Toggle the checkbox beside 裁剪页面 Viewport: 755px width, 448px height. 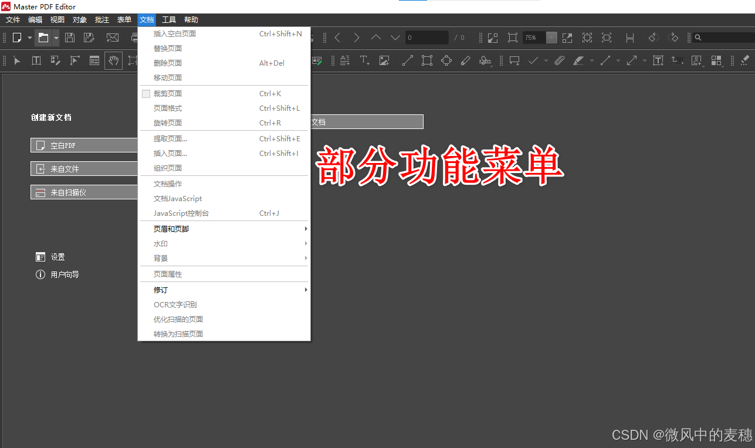click(145, 93)
